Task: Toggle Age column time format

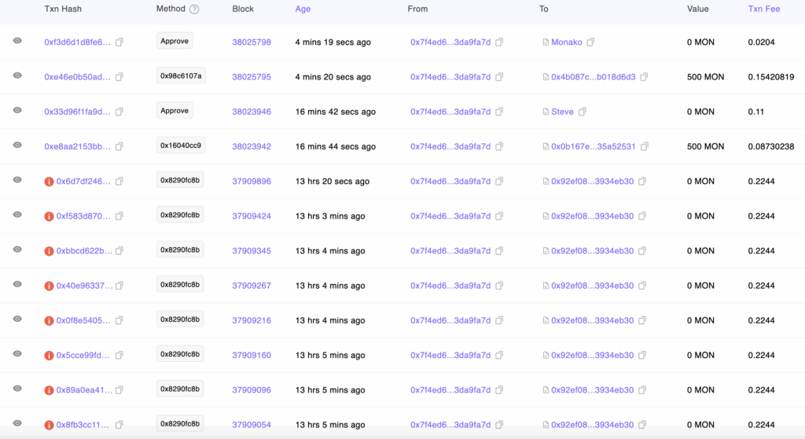Action: [303, 9]
